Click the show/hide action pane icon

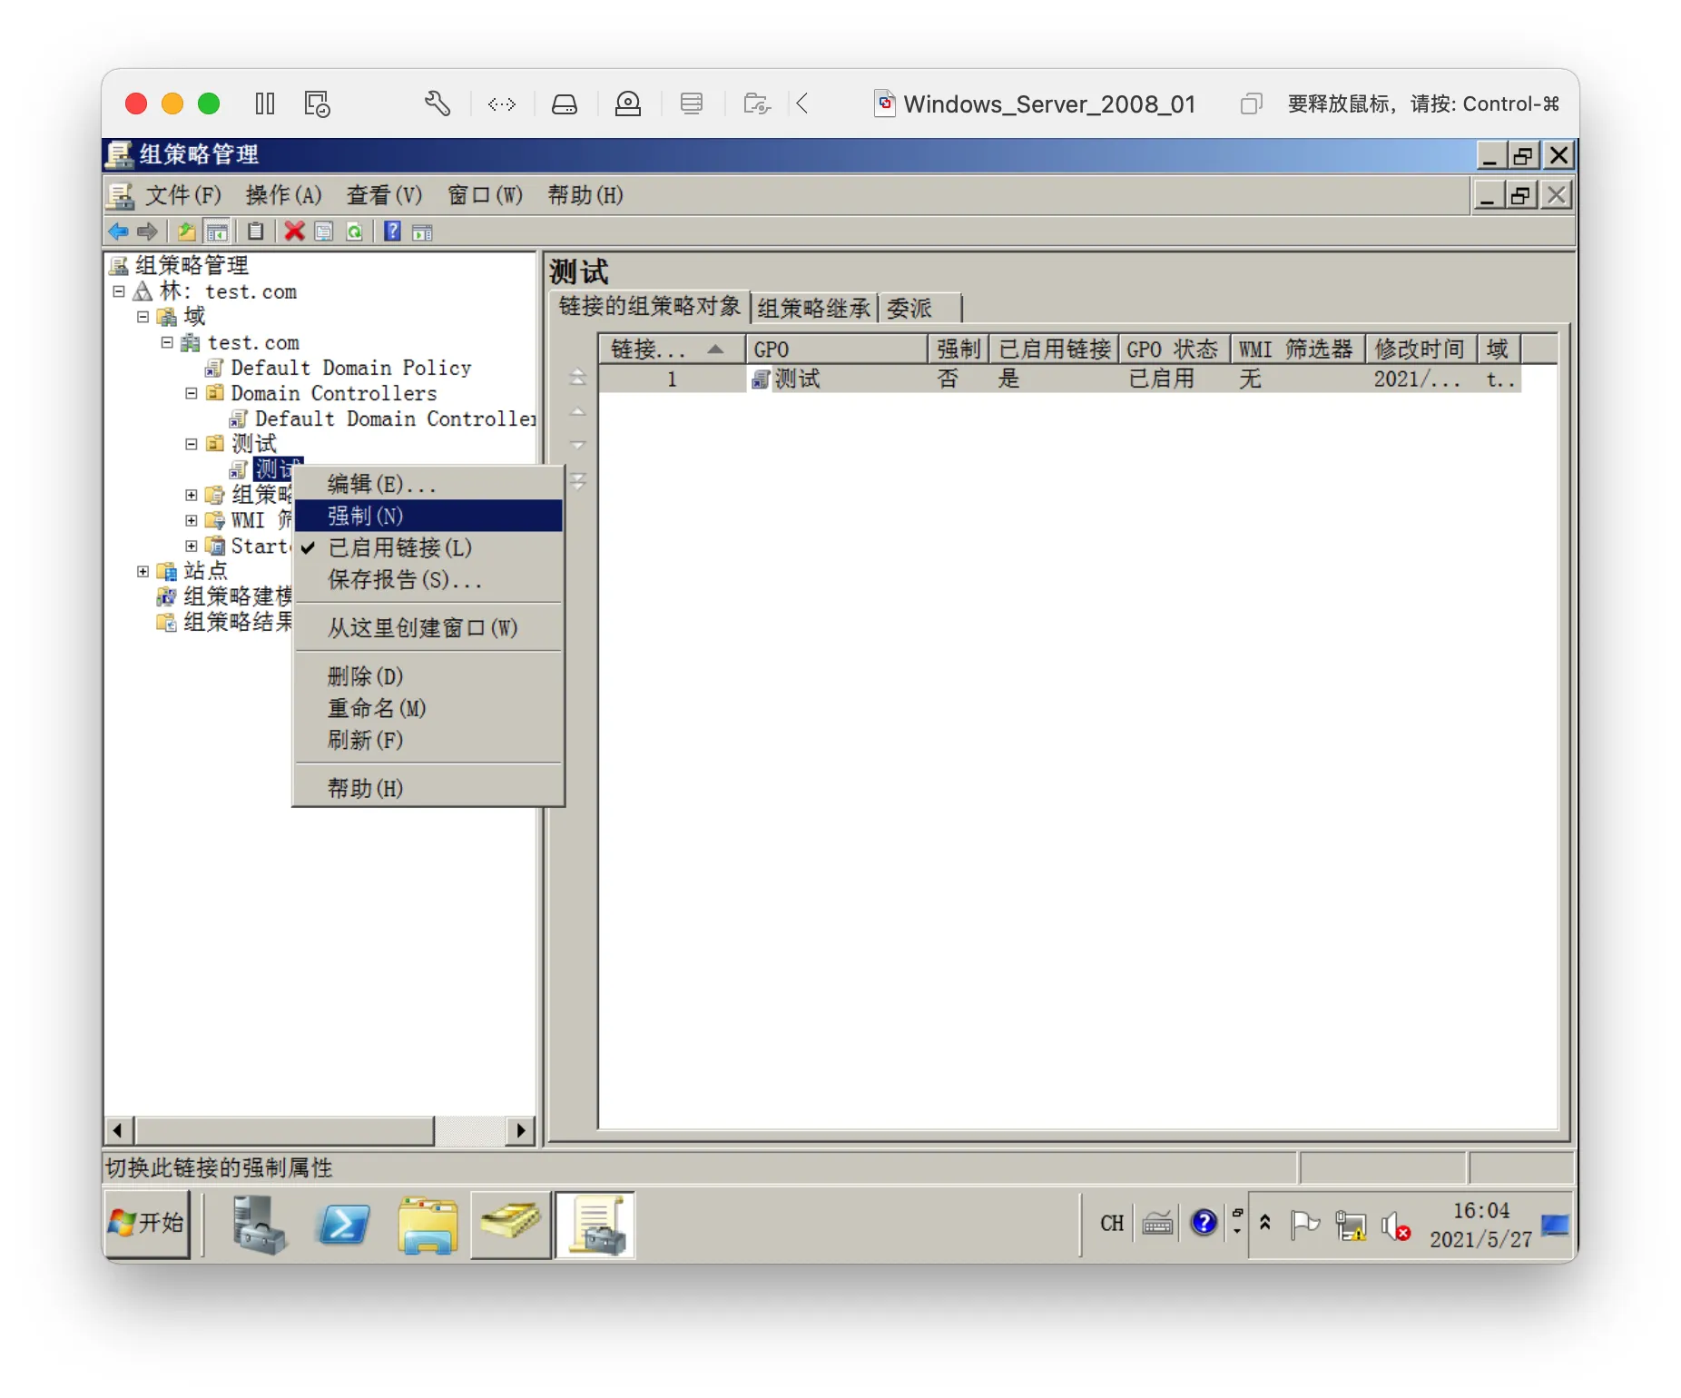pos(422,231)
